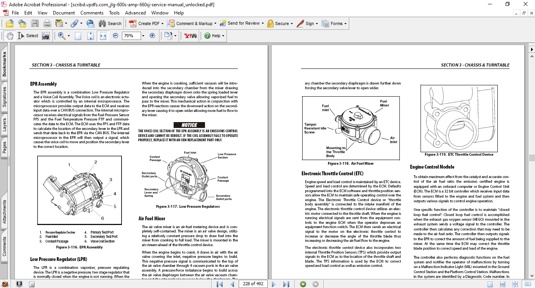The image size is (535, 288).
Task: Expand the Create PDF dropdown
Action: (x=162, y=23)
